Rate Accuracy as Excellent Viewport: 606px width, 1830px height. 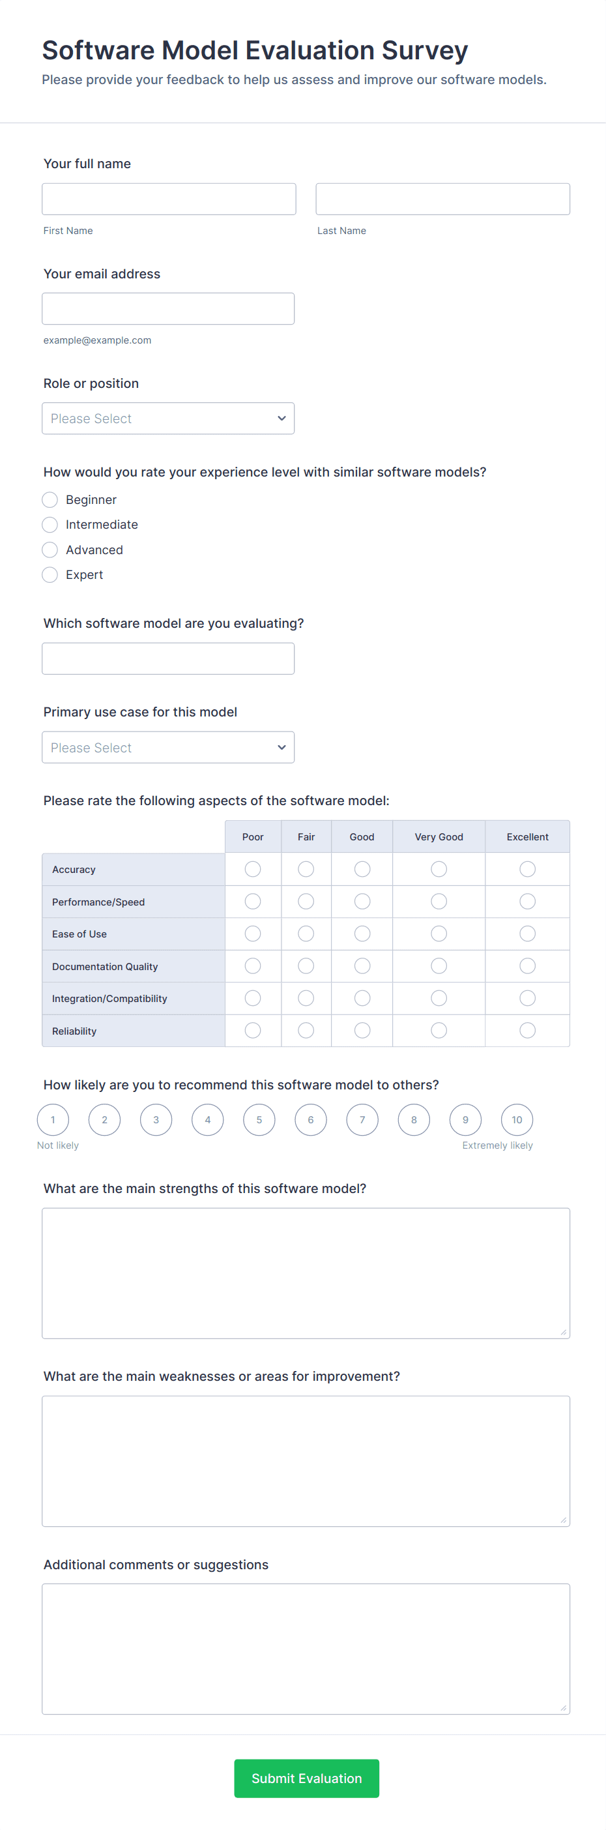pos(527,869)
